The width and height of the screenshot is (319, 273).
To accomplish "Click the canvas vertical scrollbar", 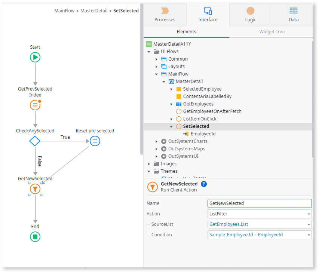I will coord(142,79).
